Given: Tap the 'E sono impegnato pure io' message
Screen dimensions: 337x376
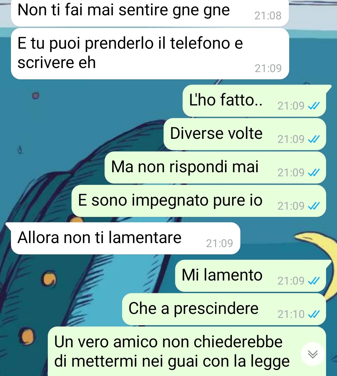Looking at the screenshot, I should pyautogui.click(x=199, y=201).
